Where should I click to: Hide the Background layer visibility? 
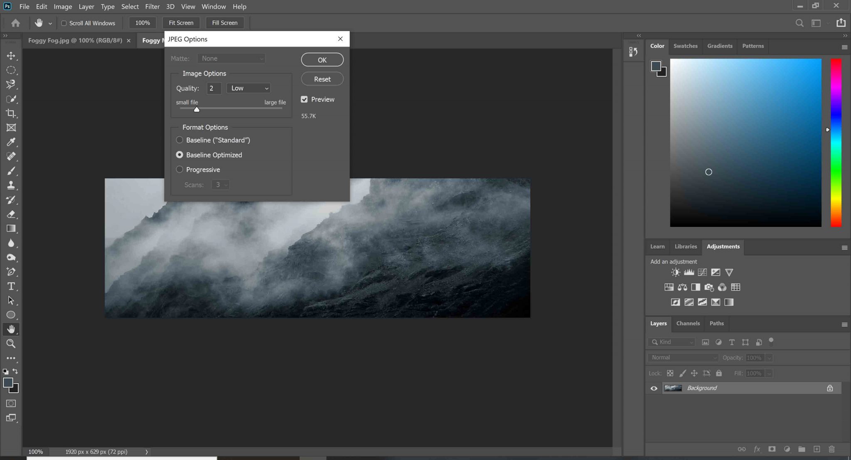pyautogui.click(x=654, y=388)
